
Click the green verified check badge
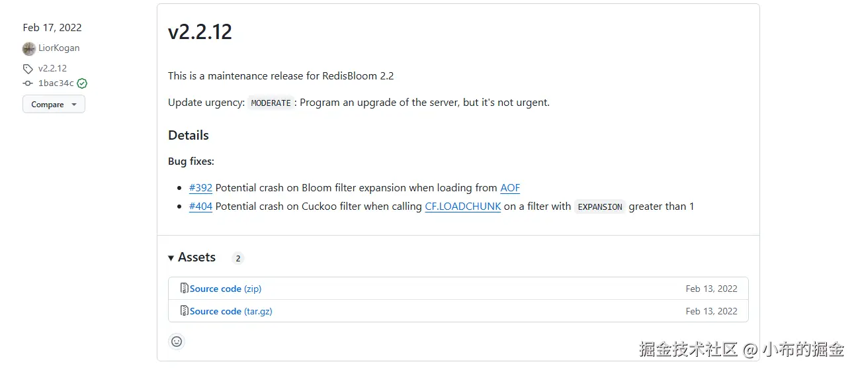point(82,83)
